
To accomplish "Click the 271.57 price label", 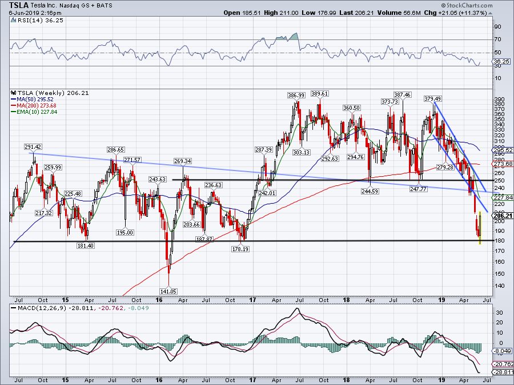I will (x=132, y=160).
